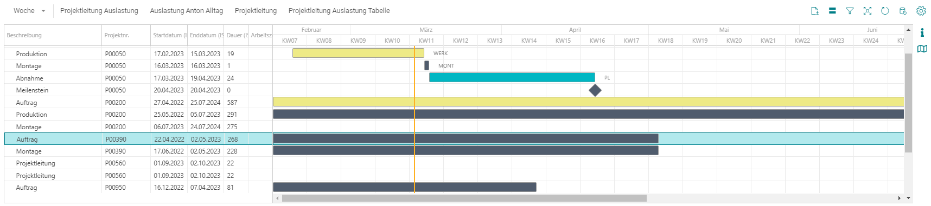Click the Februar month header

(311, 30)
